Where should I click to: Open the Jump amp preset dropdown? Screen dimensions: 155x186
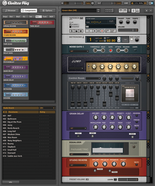(76, 68)
